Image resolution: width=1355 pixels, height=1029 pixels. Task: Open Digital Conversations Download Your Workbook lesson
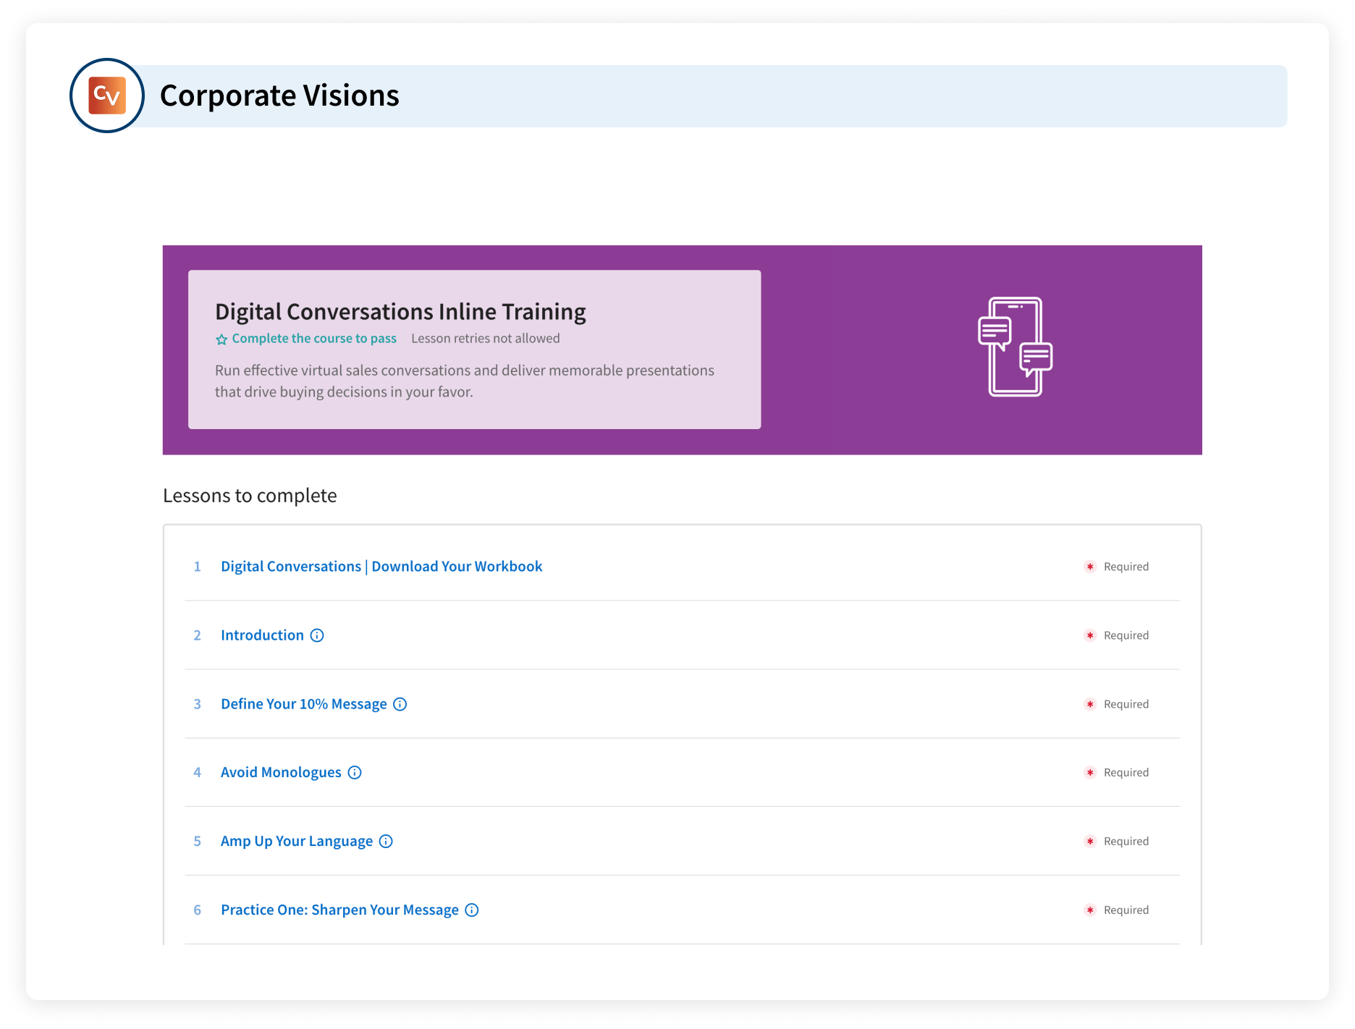point(381,567)
